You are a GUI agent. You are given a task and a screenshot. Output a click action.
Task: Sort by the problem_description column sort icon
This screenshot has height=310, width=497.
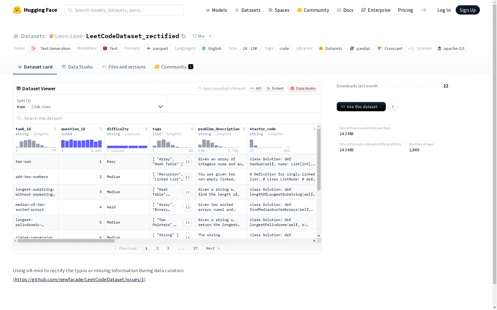tap(244, 129)
